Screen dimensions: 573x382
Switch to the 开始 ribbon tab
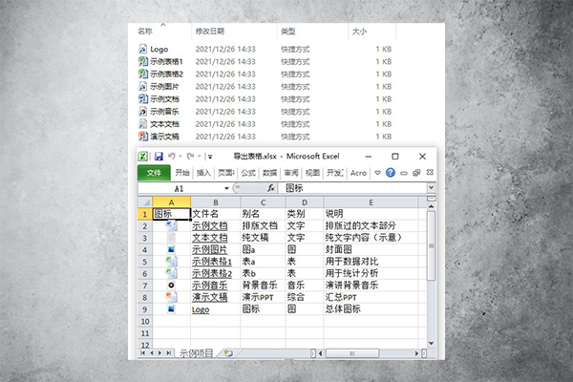click(182, 173)
